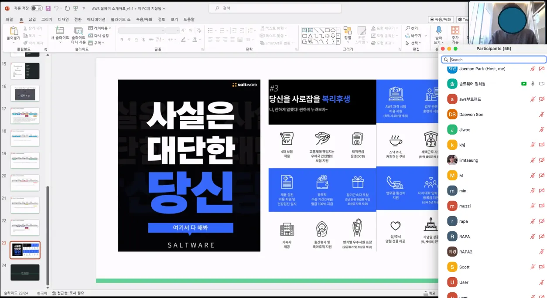Toggle video icon for aws부트캠프 participant
547x298 pixels.
click(541, 99)
